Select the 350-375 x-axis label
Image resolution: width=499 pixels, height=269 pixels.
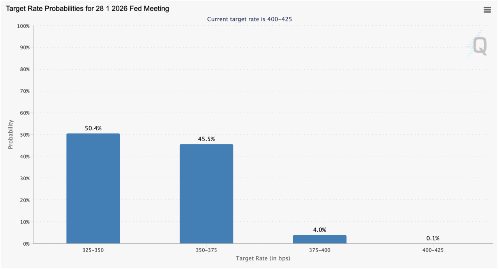point(206,250)
